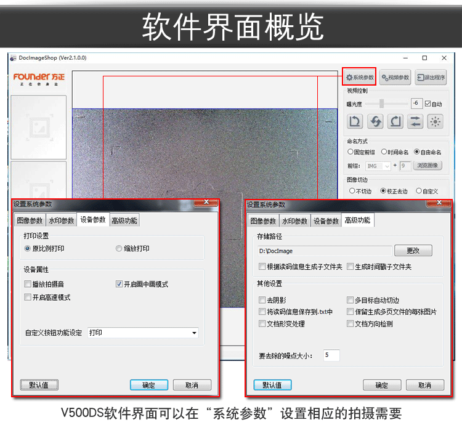Enable 播放拍摄音 checkbox

[x=27, y=284]
